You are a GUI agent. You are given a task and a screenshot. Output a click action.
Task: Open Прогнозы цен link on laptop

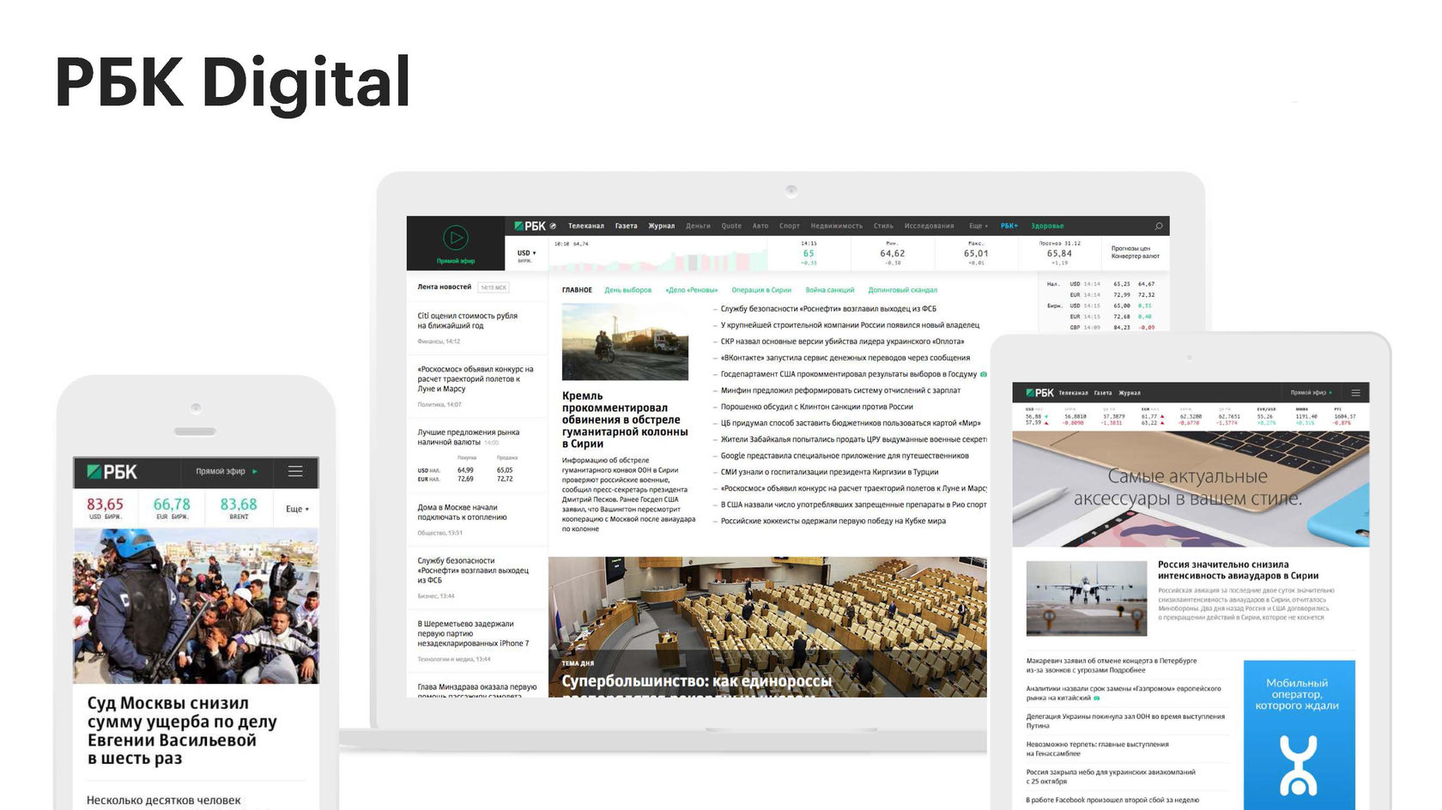[x=1131, y=249]
